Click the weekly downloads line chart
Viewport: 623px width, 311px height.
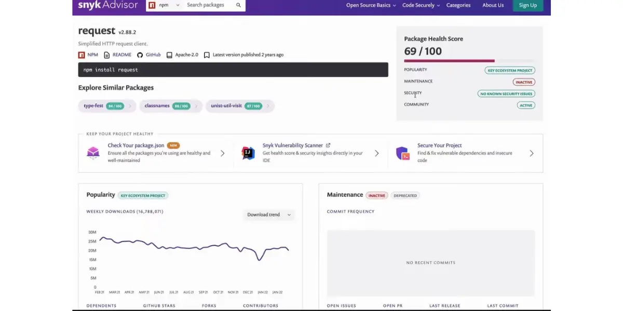(x=194, y=248)
